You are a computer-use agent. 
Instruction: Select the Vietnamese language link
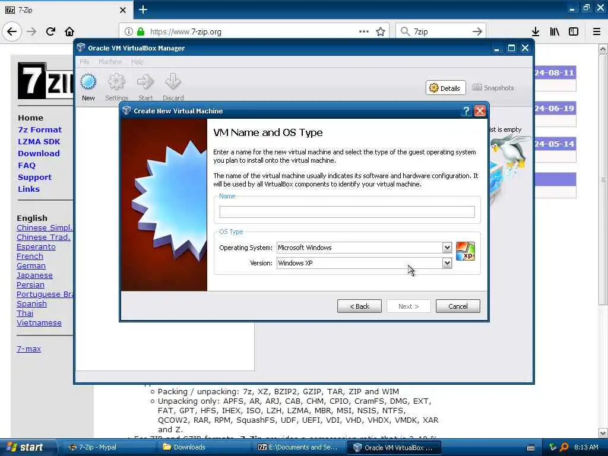tap(39, 322)
